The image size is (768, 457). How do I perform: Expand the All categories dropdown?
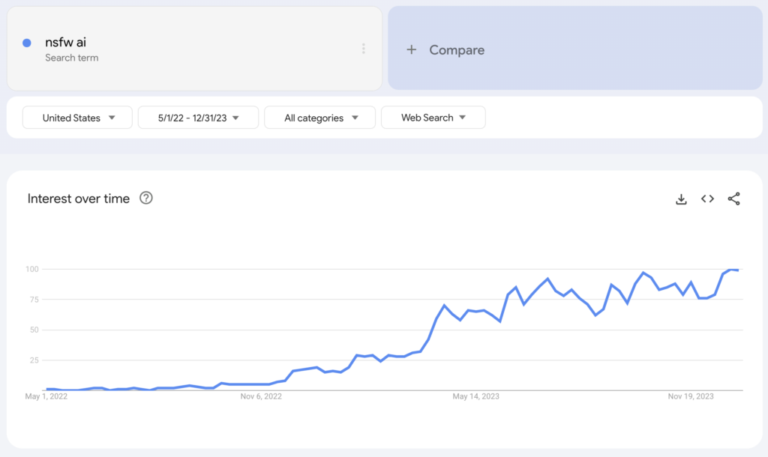[319, 118]
